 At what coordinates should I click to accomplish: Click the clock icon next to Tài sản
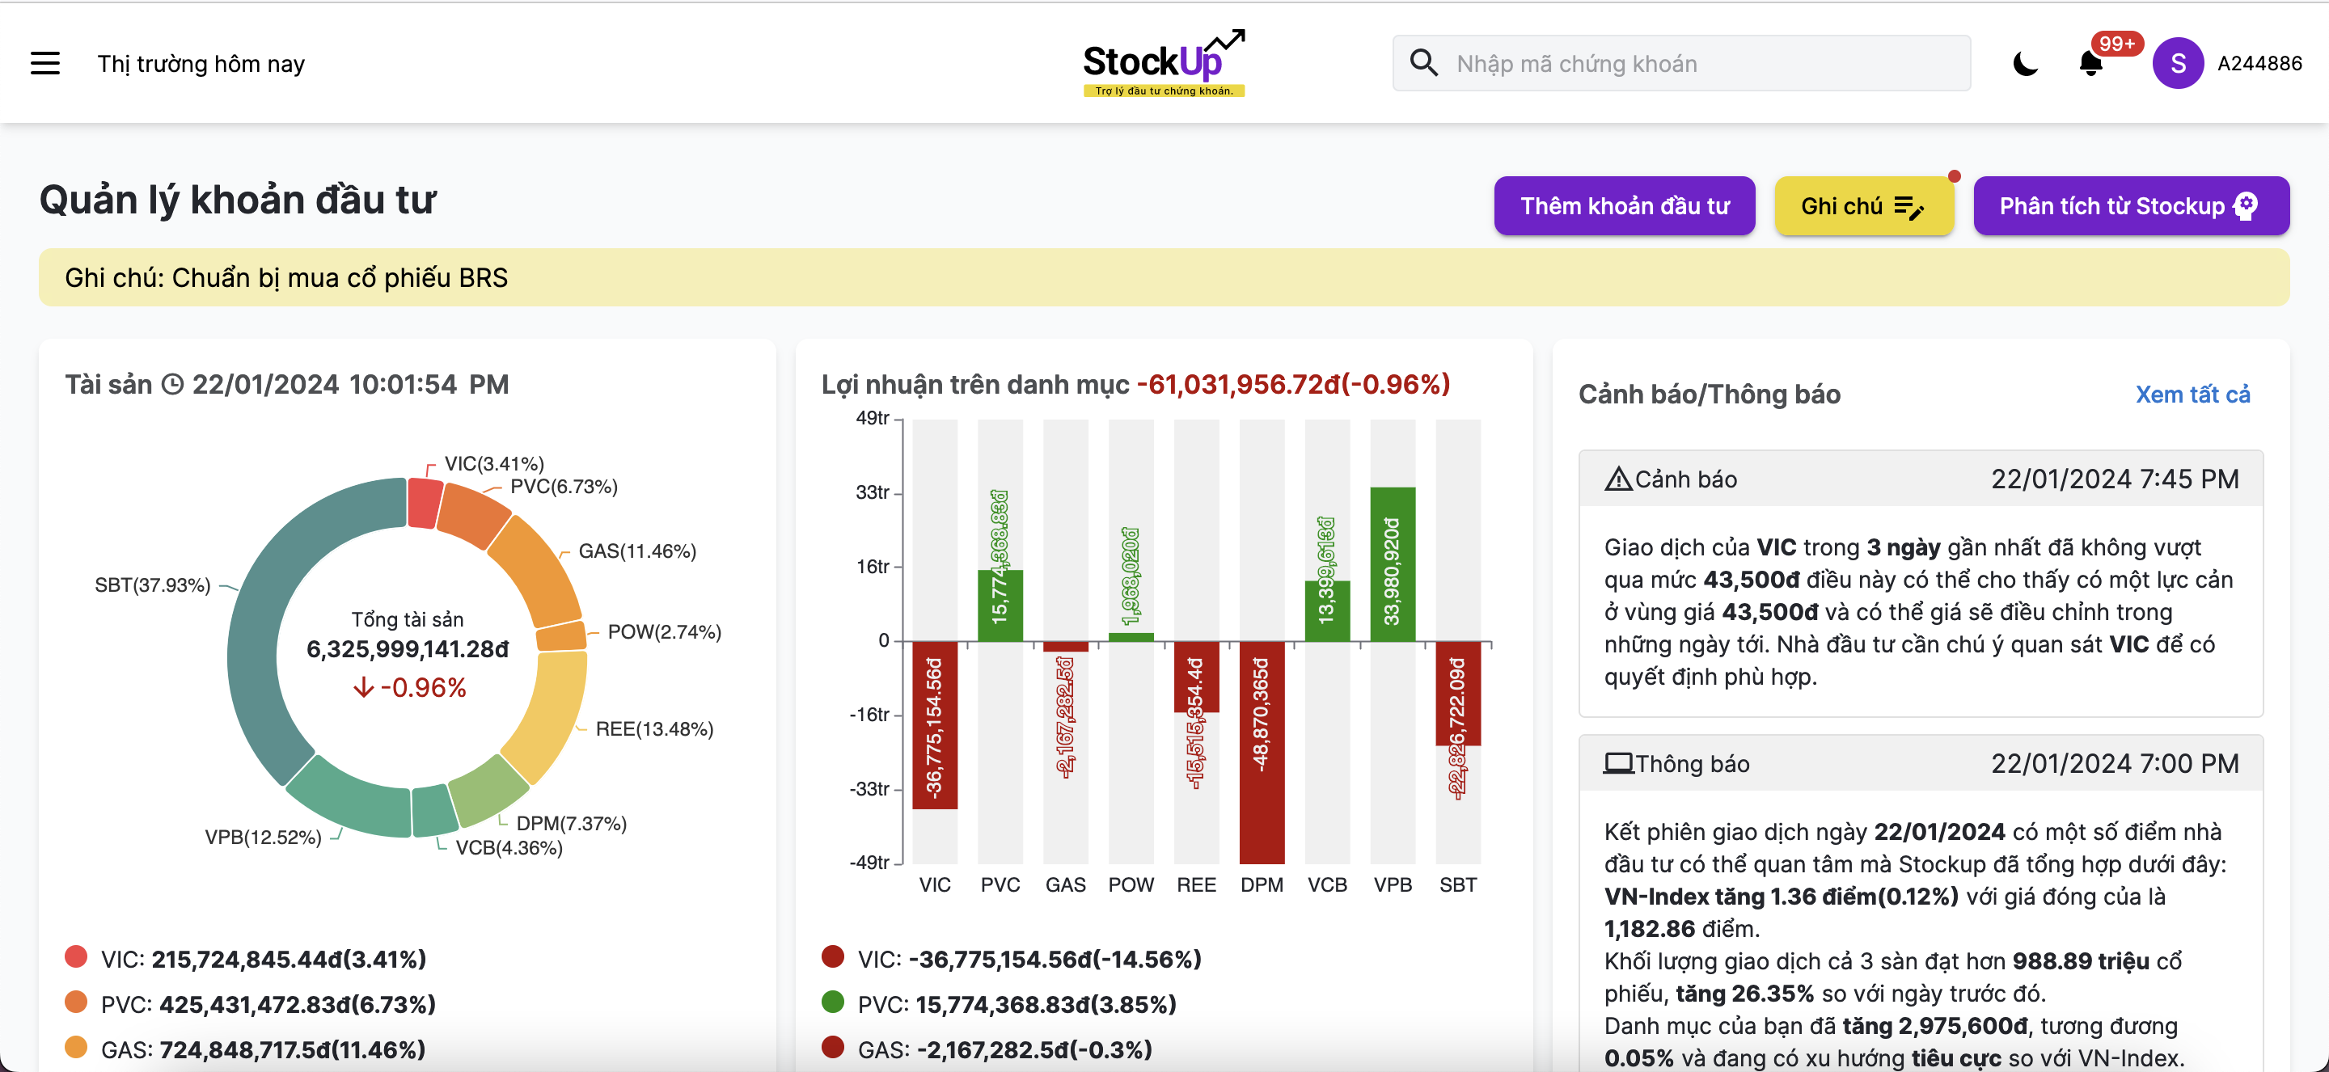171,385
